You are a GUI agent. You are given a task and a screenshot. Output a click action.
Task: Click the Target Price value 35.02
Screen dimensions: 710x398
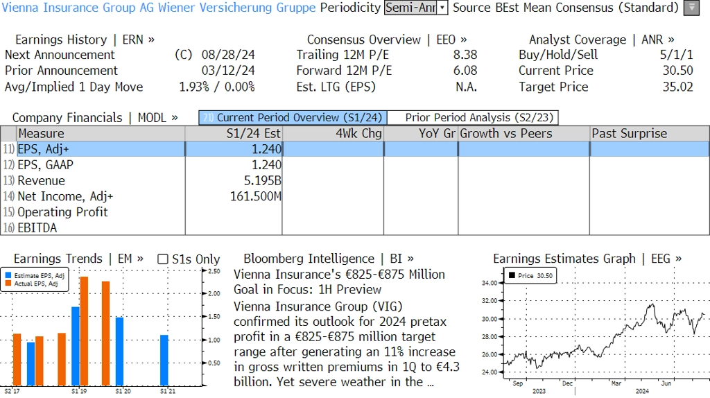(x=678, y=87)
